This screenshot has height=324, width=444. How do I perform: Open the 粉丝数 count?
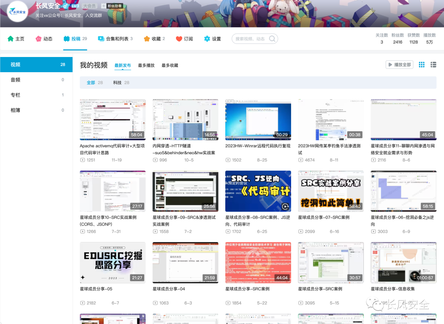pos(398,39)
